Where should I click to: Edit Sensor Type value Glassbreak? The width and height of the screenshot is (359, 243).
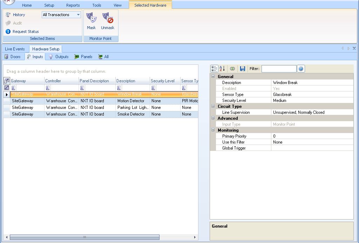click(x=312, y=95)
